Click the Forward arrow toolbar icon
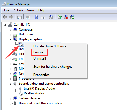 [x=11, y=17]
